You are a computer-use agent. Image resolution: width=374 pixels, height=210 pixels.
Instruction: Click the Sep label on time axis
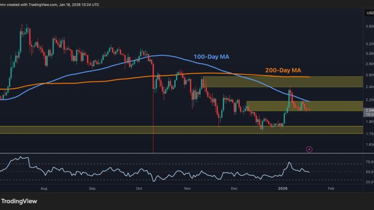(92, 189)
